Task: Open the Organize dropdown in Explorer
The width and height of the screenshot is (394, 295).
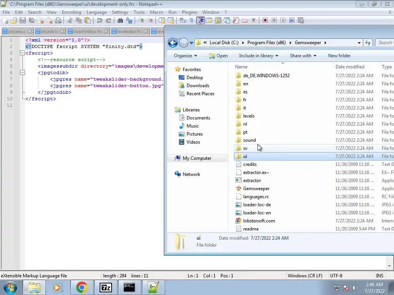Action: point(185,56)
